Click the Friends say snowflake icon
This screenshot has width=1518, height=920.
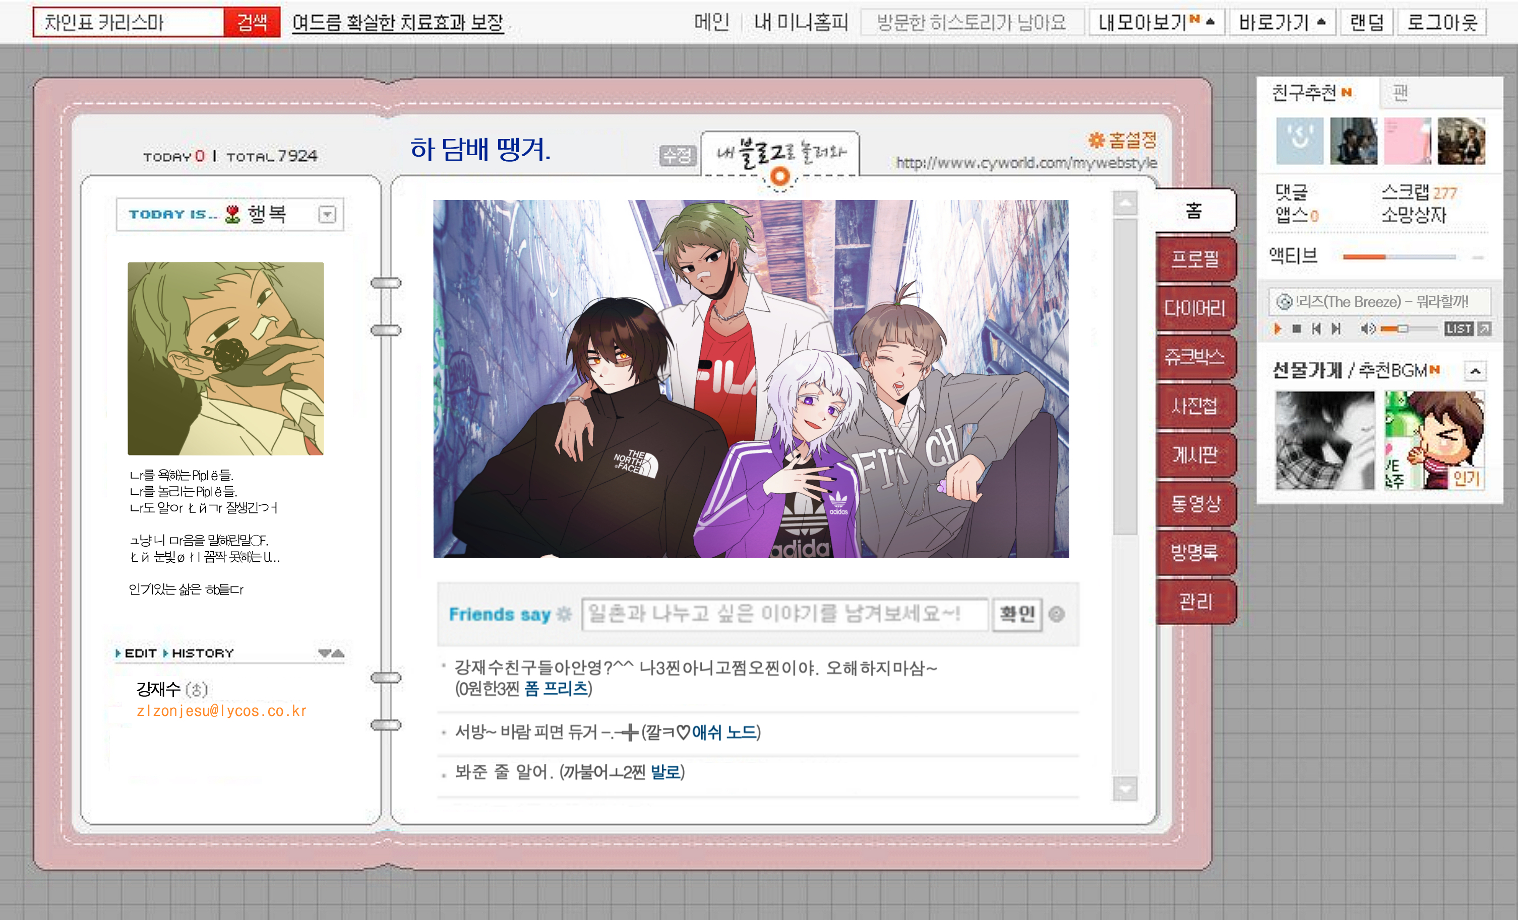(x=564, y=614)
